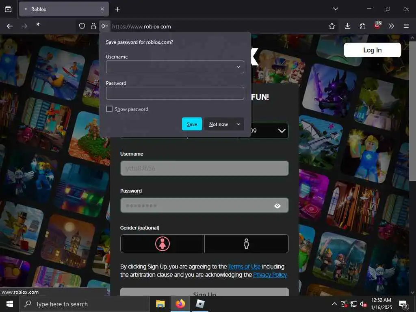Show more tools overflow chevrons
The width and height of the screenshot is (416, 312).
pyautogui.click(x=391, y=26)
